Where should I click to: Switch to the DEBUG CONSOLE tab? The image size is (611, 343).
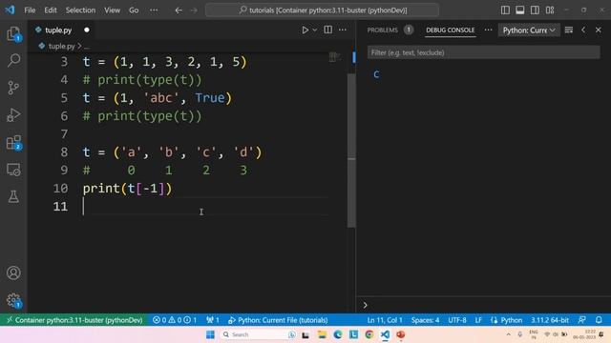tap(450, 30)
